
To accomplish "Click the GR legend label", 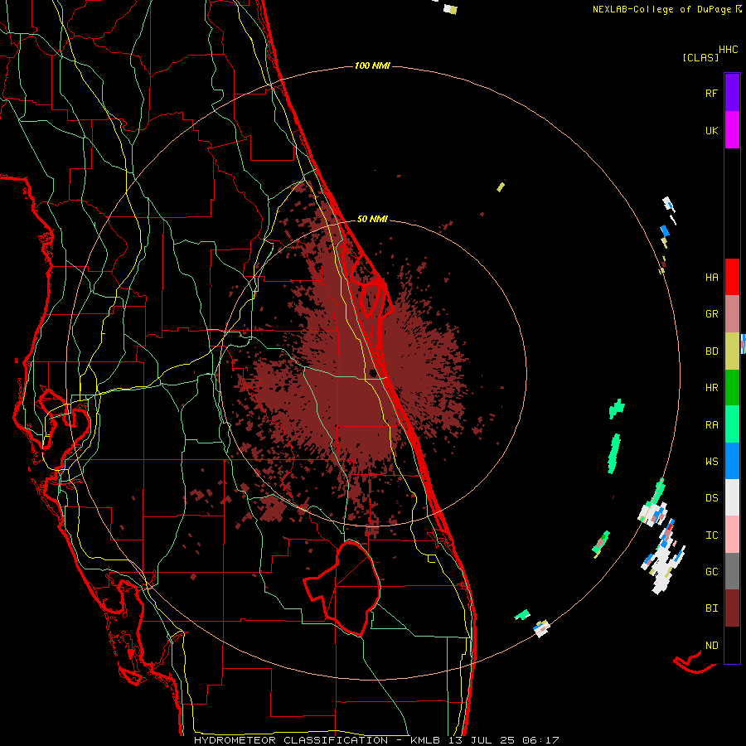I will tap(711, 314).
